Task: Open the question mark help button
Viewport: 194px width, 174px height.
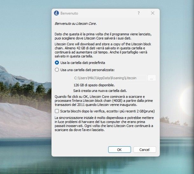Action: pos(139,13)
